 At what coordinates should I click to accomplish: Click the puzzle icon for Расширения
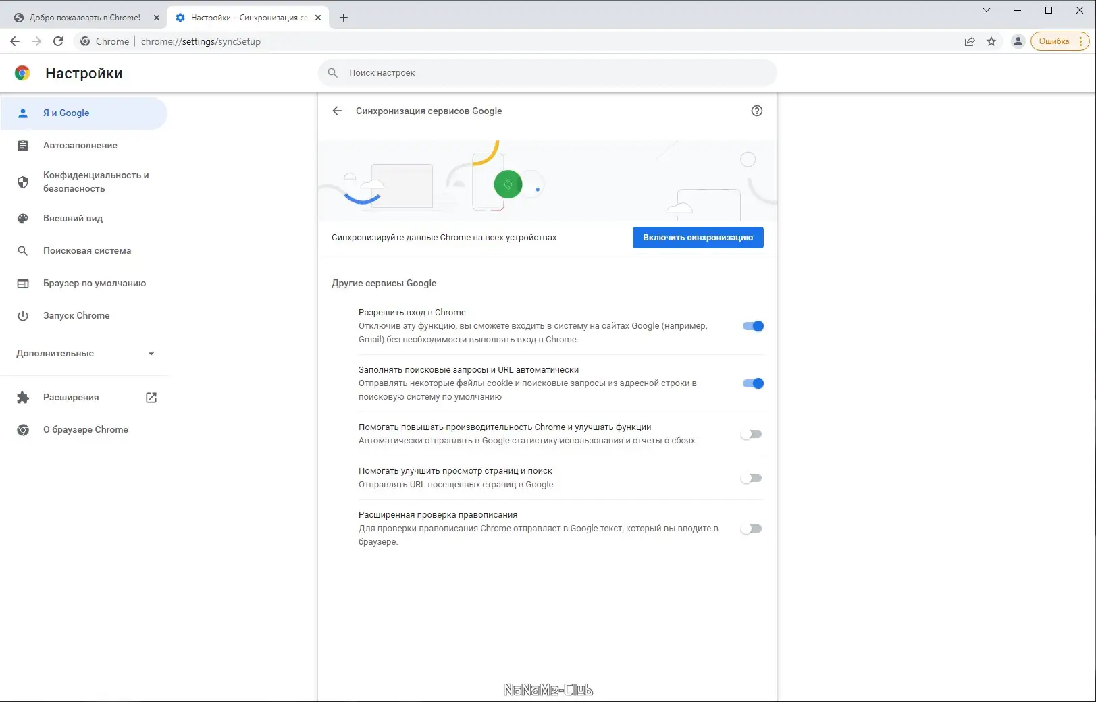coord(23,398)
